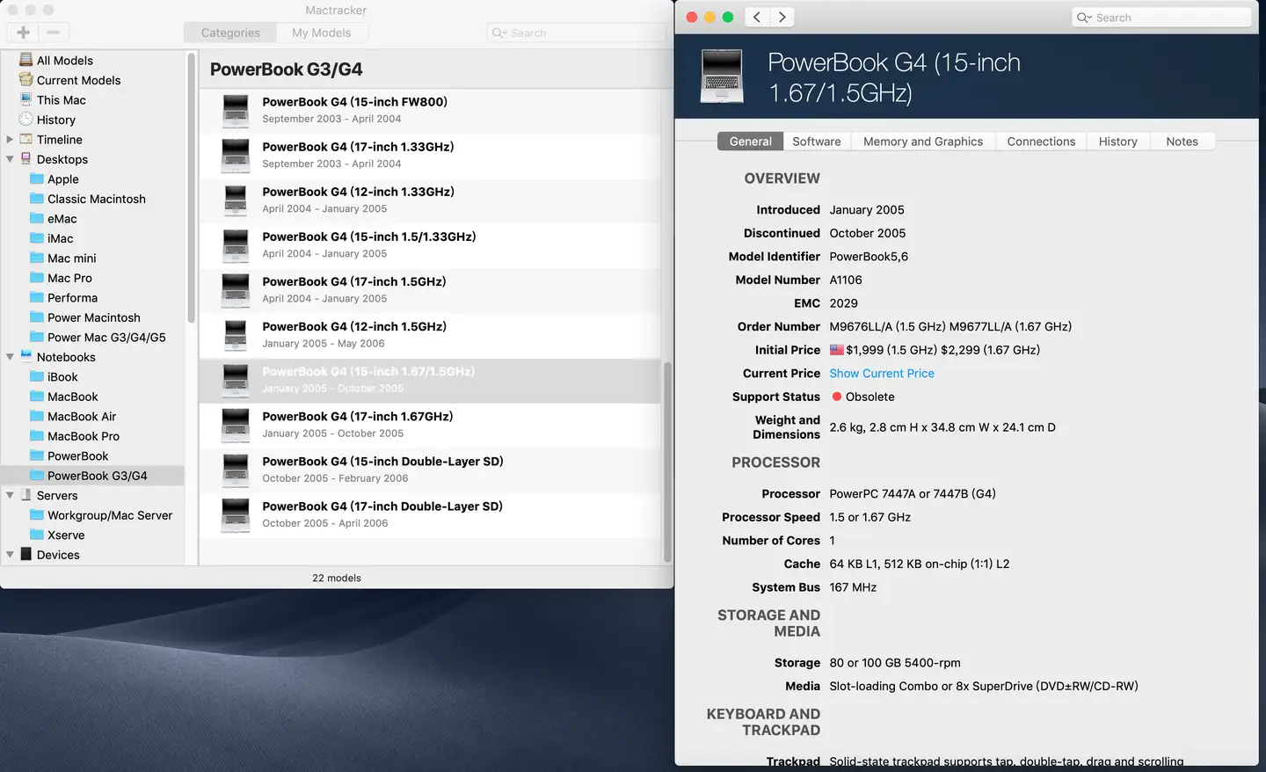The image size is (1266, 772).
Task: Select the MacBook Pro category
Action: (x=84, y=436)
